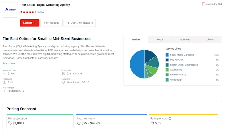Click the location pin icon beside Washington, DC

[63, 82]
